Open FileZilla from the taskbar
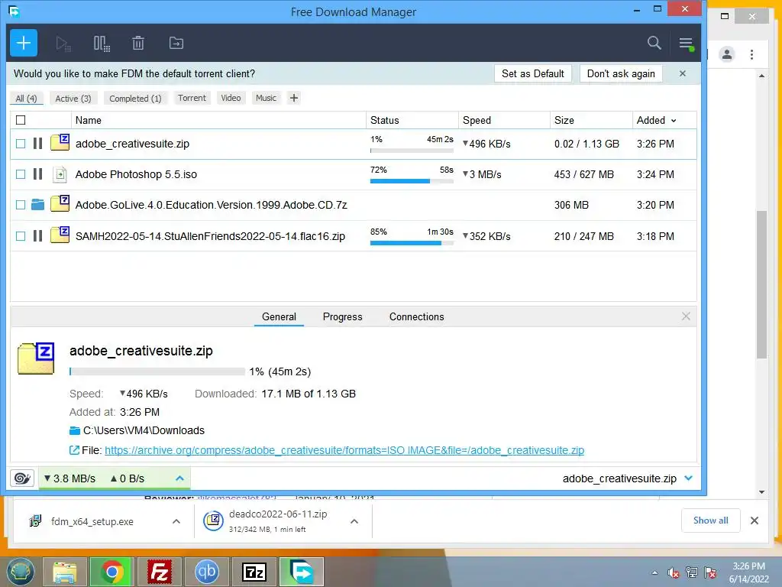 point(159,572)
